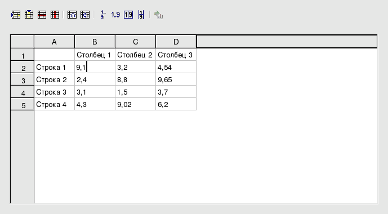Click the Switch Columns icon
This screenshot has width=388, height=214.
[x=72, y=15]
